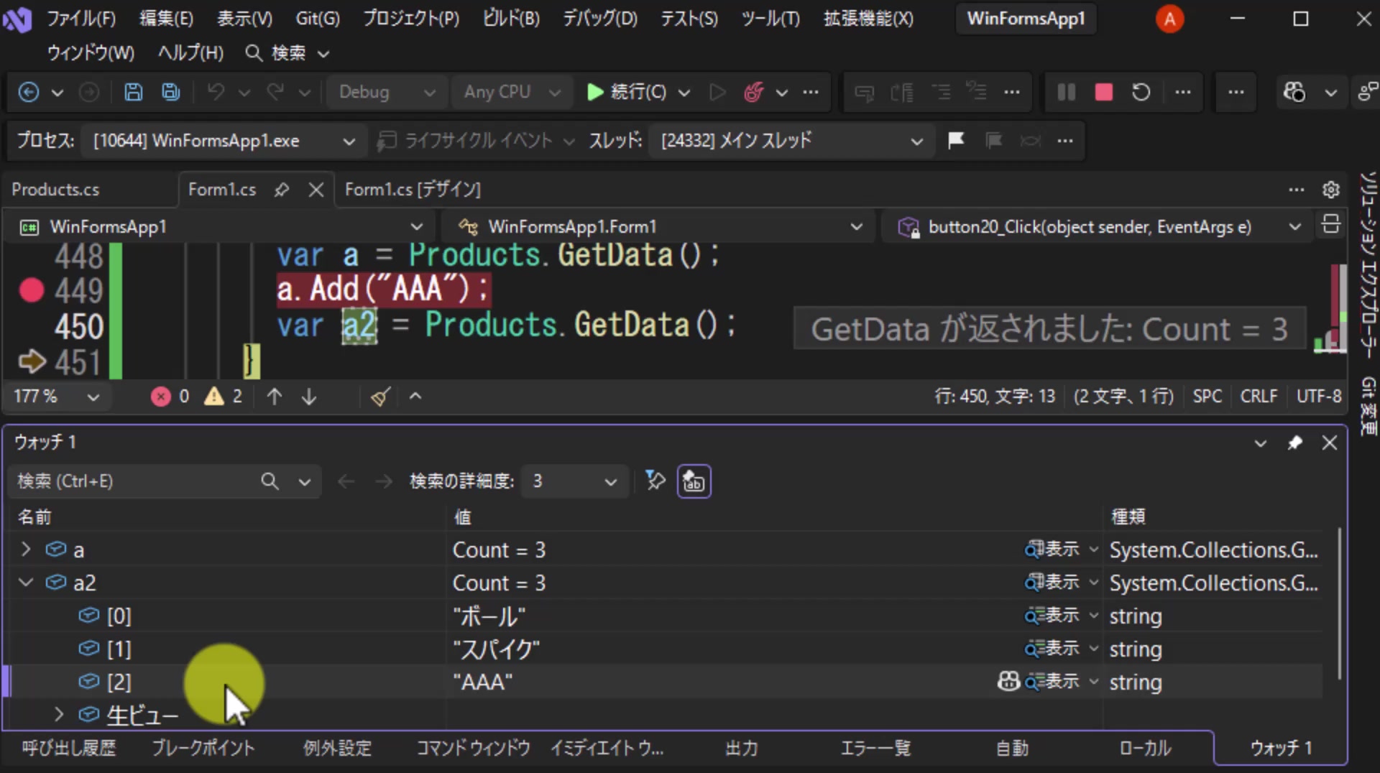This screenshot has width=1380, height=773.
Task: Click the 続行(C) continue button
Action: (x=627, y=92)
